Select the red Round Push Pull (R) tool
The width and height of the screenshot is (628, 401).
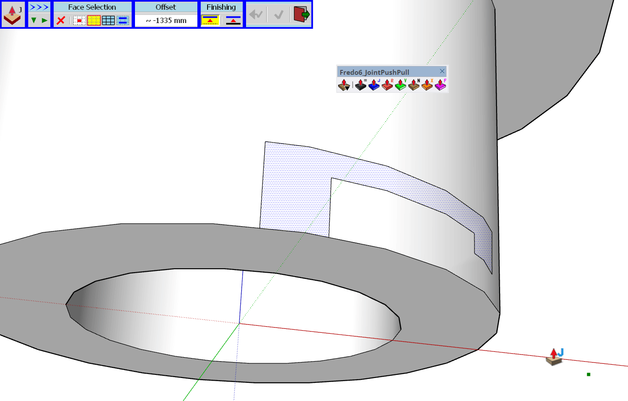(x=387, y=85)
